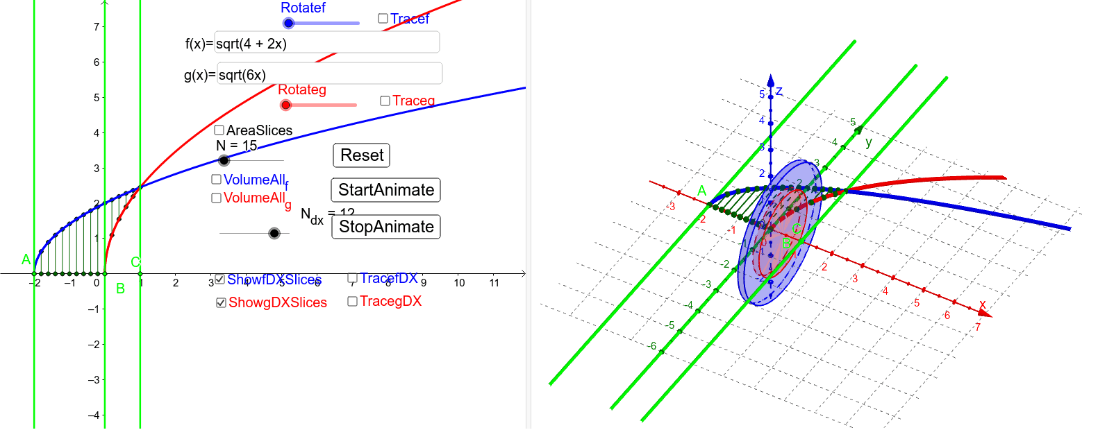Enable the TracefDX checkbox
The height and width of the screenshot is (430, 1098).
tap(353, 278)
